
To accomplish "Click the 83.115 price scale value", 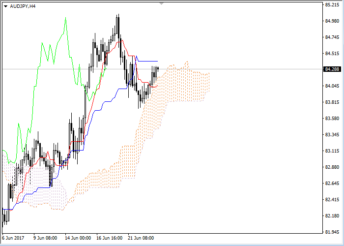I will (x=332, y=151).
